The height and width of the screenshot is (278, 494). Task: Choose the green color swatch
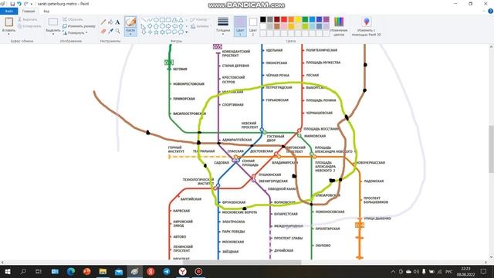(x=305, y=19)
